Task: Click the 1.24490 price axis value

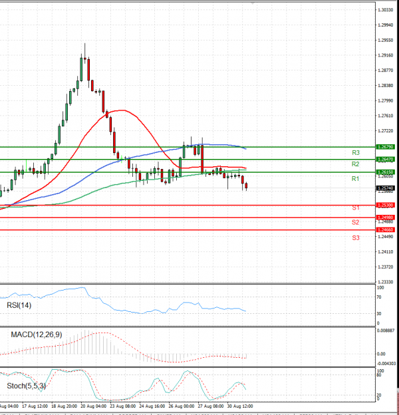Action: click(x=385, y=237)
